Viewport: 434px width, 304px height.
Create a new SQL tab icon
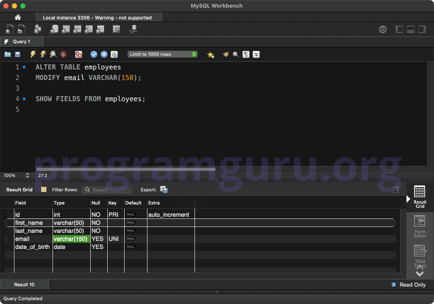tap(9, 29)
